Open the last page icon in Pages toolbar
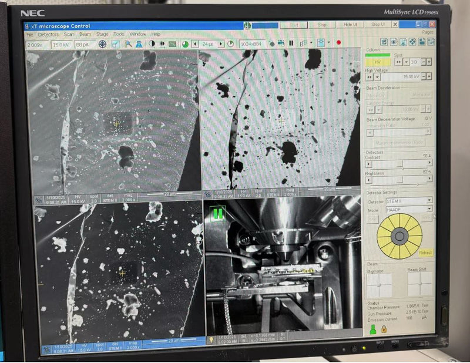This screenshot has width=470, height=363. (x=431, y=42)
